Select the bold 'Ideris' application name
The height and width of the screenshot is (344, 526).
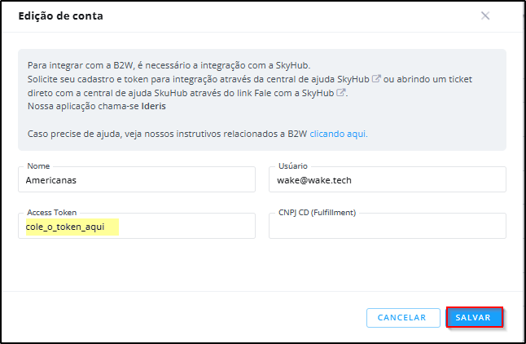point(154,106)
